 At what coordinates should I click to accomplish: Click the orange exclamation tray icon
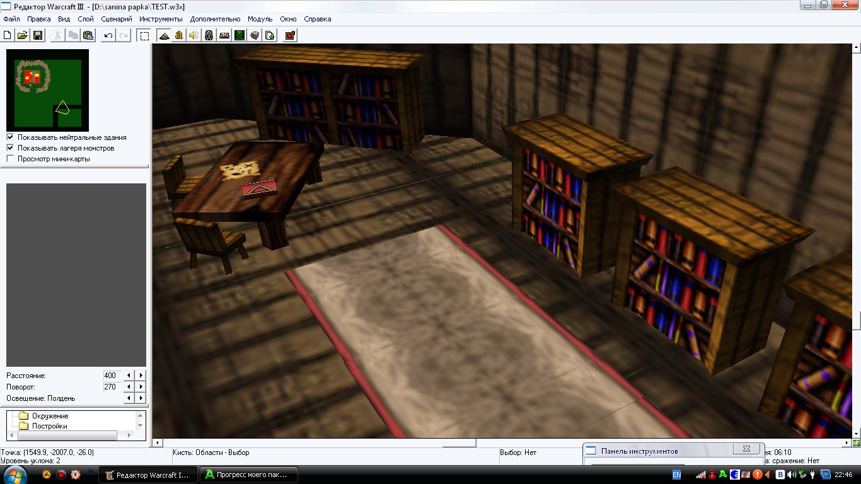[758, 475]
